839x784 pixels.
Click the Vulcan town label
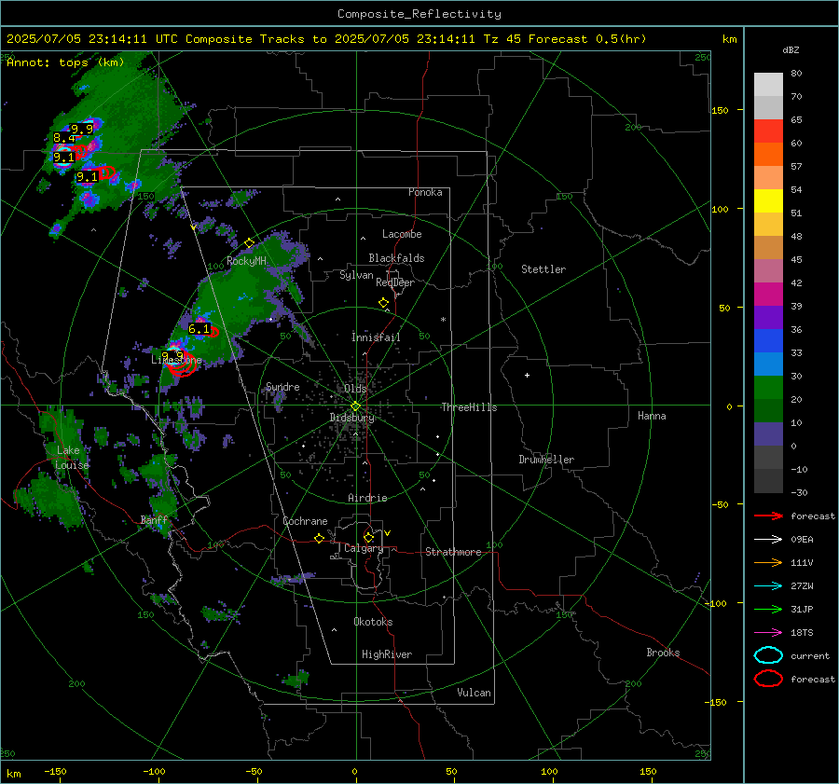(x=475, y=693)
